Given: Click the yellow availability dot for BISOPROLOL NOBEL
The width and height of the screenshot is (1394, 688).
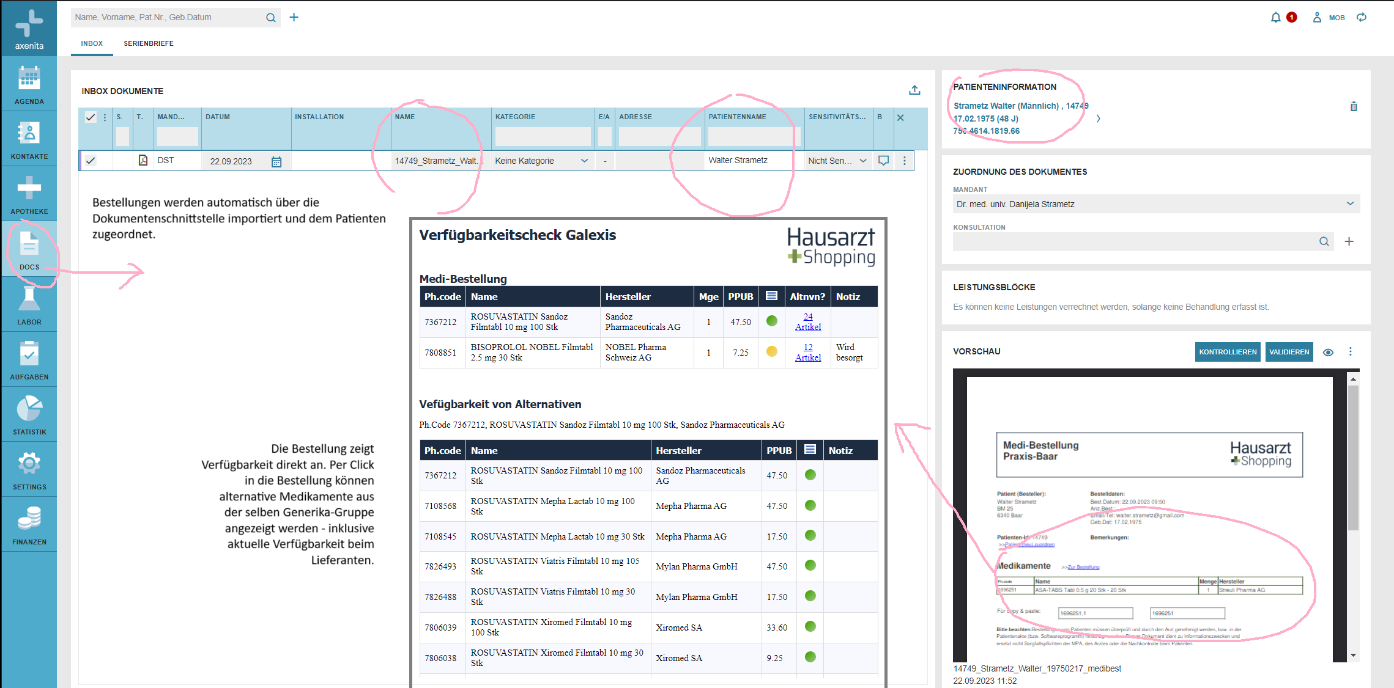Looking at the screenshot, I should point(771,351).
